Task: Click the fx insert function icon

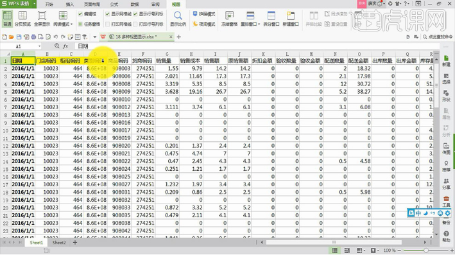Action: 66,46
